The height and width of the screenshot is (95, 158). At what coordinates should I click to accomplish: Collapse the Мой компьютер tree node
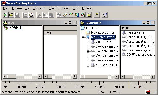83,37
